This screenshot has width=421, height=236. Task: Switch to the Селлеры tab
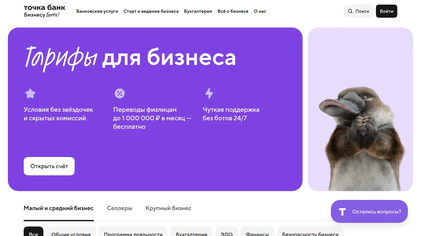[119, 208]
